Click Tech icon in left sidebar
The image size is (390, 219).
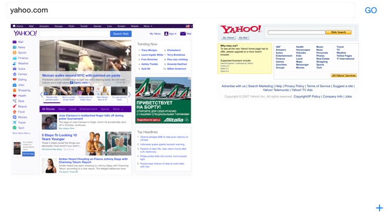pos(15,128)
